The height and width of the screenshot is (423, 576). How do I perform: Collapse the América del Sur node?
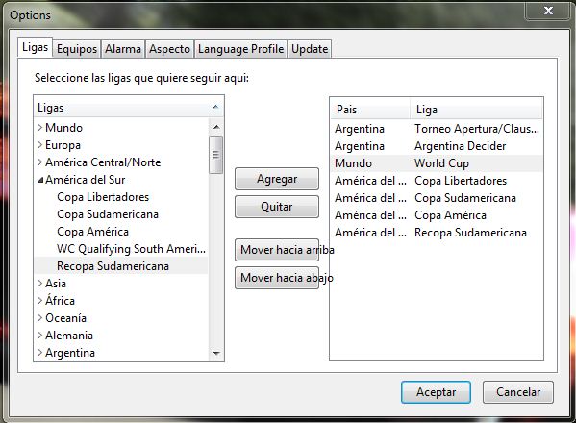point(40,180)
